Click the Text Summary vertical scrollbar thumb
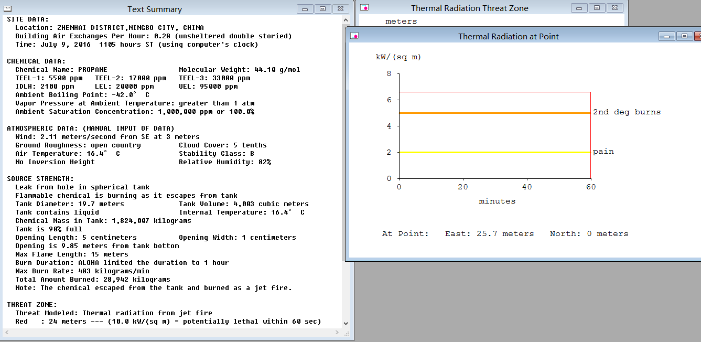This screenshot has width=701, height=342. (346, 143)
